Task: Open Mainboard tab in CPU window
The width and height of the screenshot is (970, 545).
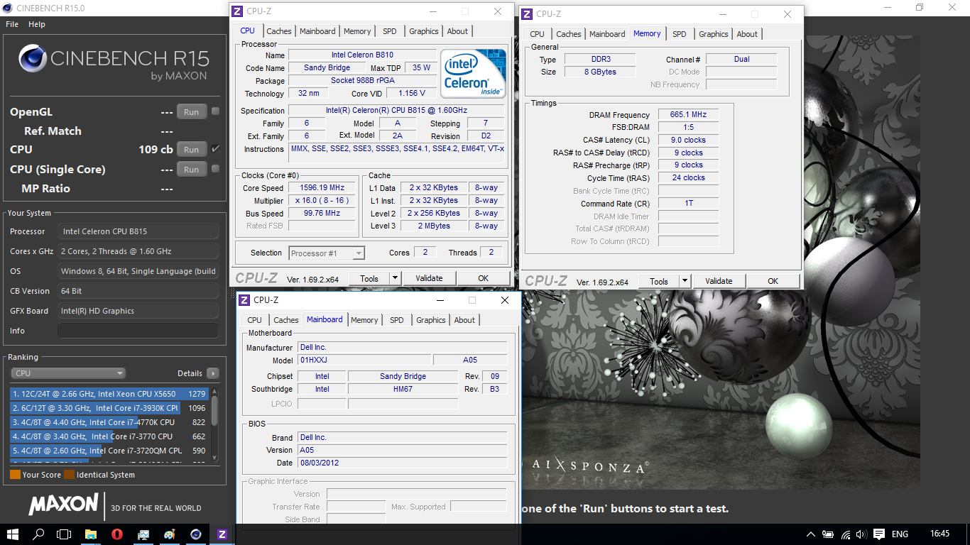Action: point(317,31)
